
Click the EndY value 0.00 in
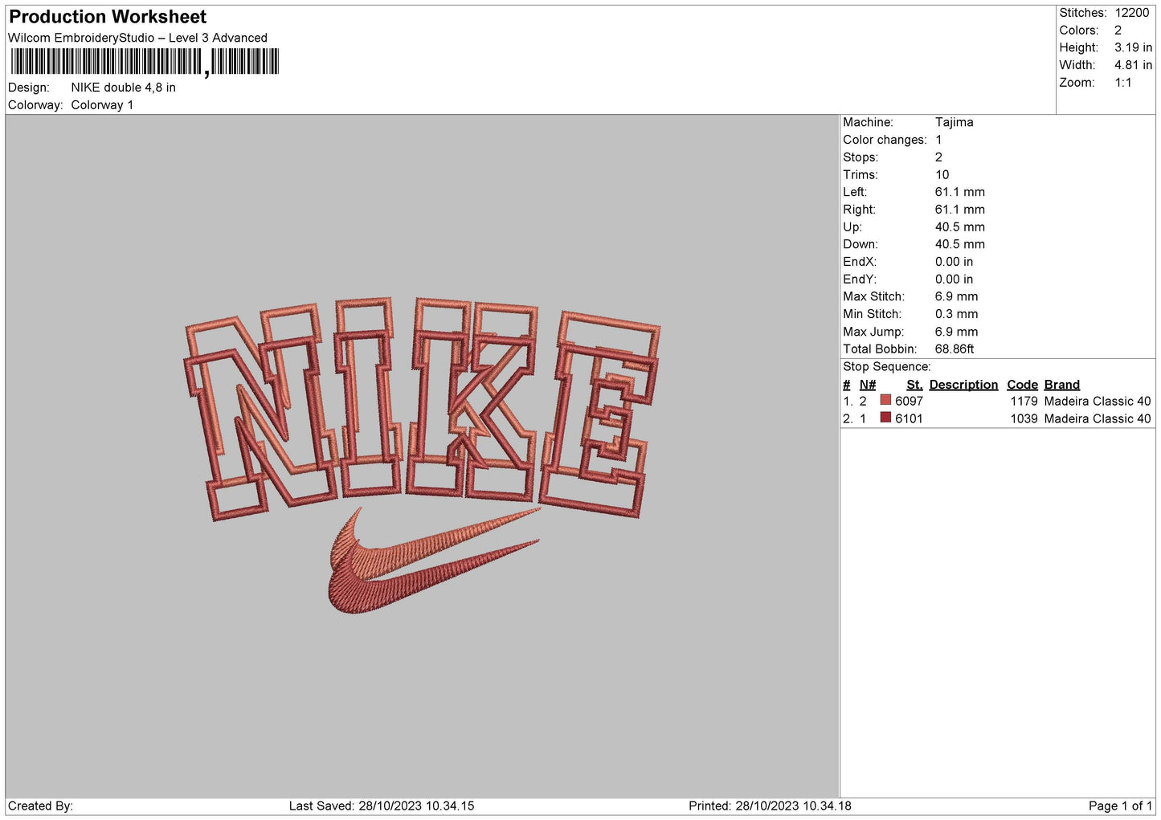point(954,279)
